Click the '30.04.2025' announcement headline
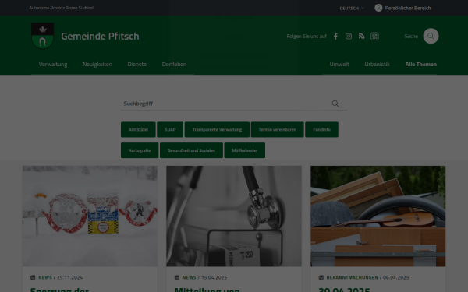468x292 pixels. point(344,290)
